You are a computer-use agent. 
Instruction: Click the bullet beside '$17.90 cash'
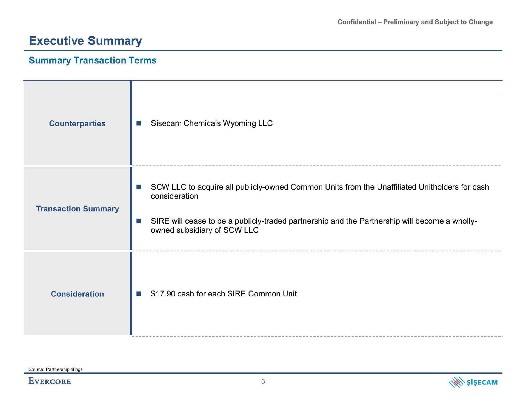click(x=139, y=294)
